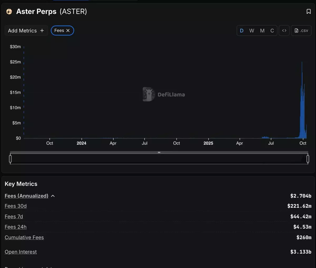Viewport: 316px width, 268px height.
Task: Click the Cumulative Fees label
Action: (x=24, y=237)
